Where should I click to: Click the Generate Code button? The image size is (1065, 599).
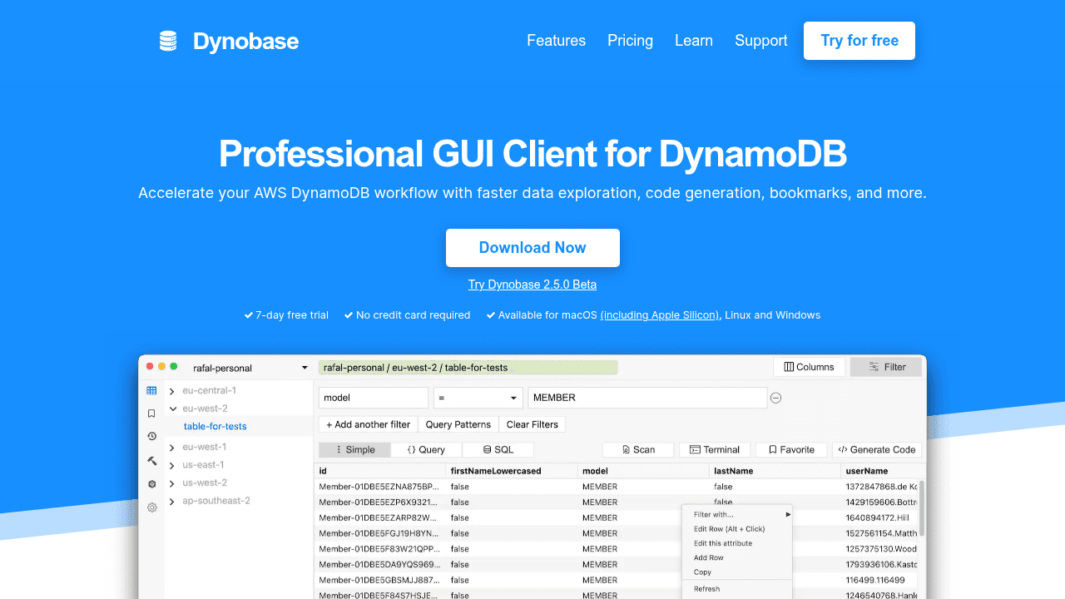(876, 449)
